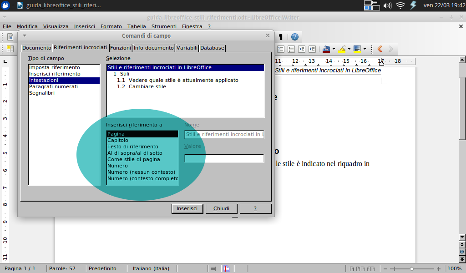Open the dialog window menu arrow

(x=25, y=35)
